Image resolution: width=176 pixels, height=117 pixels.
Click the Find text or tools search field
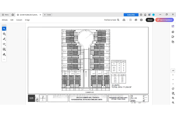pos(112,20)
